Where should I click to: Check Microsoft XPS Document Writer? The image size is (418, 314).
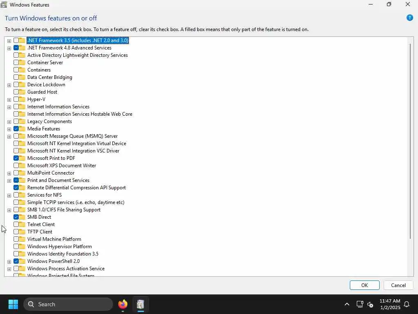[x=16, y=166]
